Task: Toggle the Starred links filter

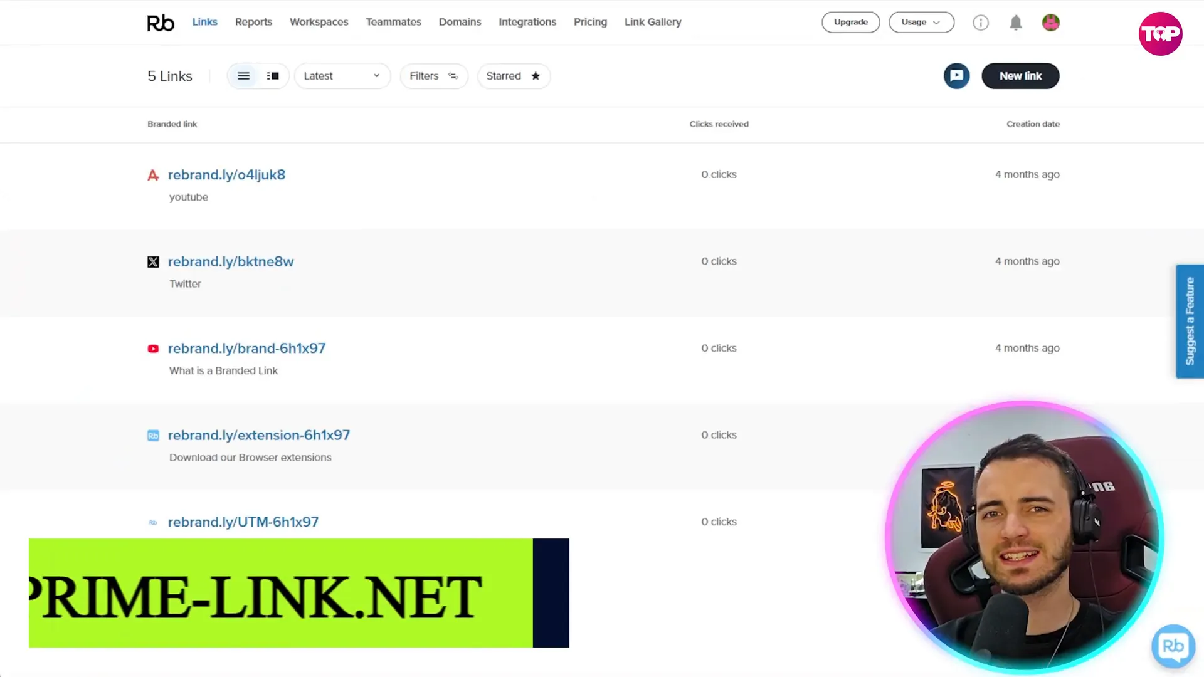Action: point(513,76)
